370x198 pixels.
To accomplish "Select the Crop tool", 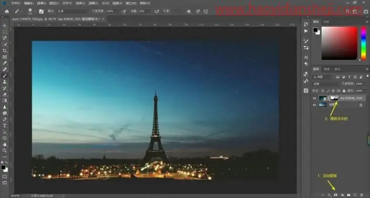I will pyautogui.click(x=5, y=51).
